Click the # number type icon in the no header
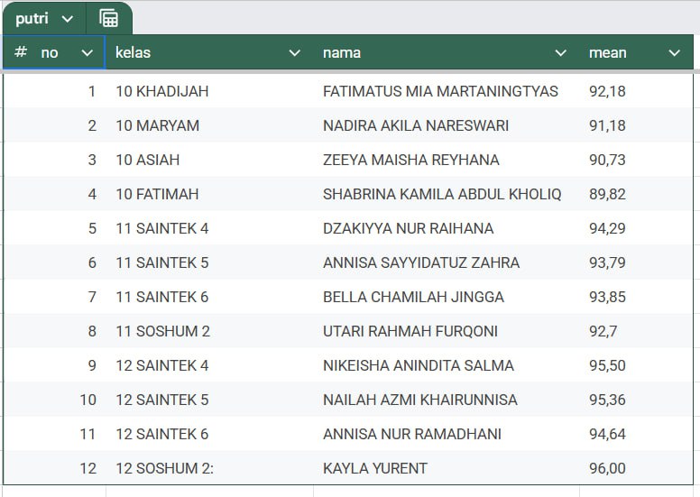Viewport: 700px width, 497px height. (x=21, y=52)
